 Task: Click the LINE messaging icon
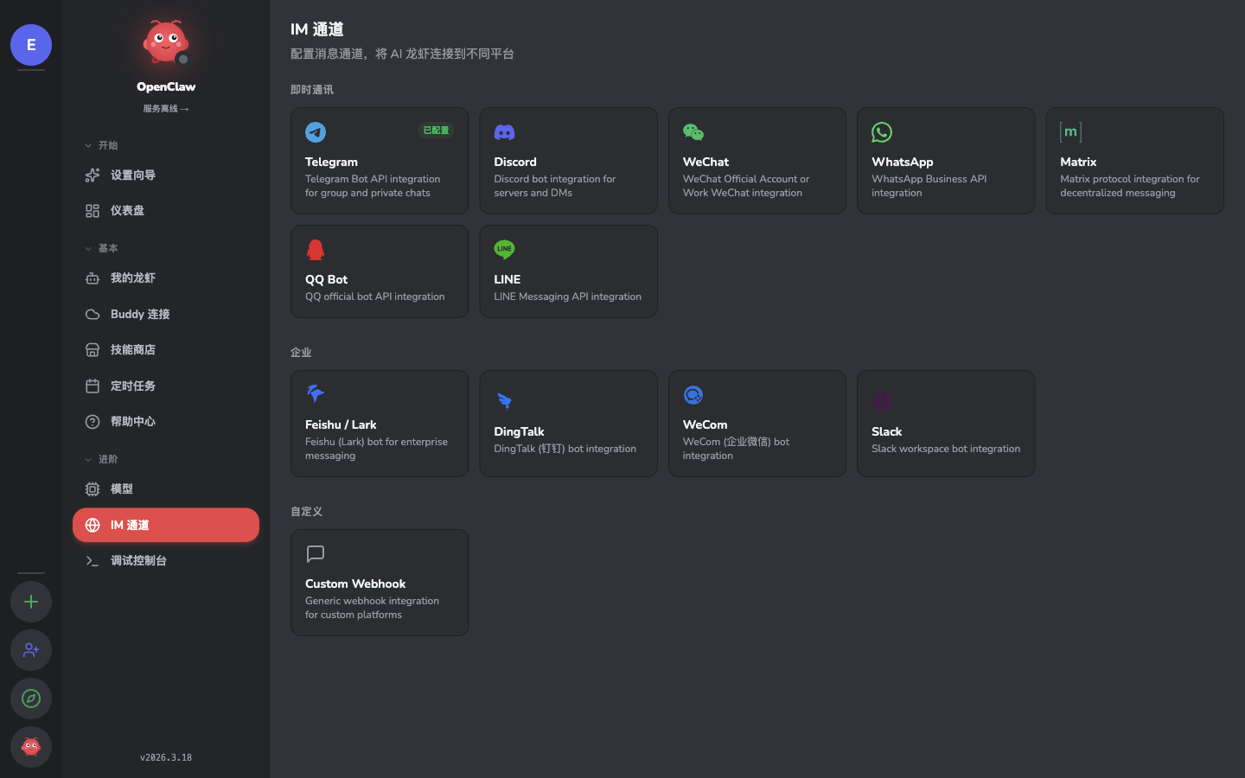coord(504,250)
